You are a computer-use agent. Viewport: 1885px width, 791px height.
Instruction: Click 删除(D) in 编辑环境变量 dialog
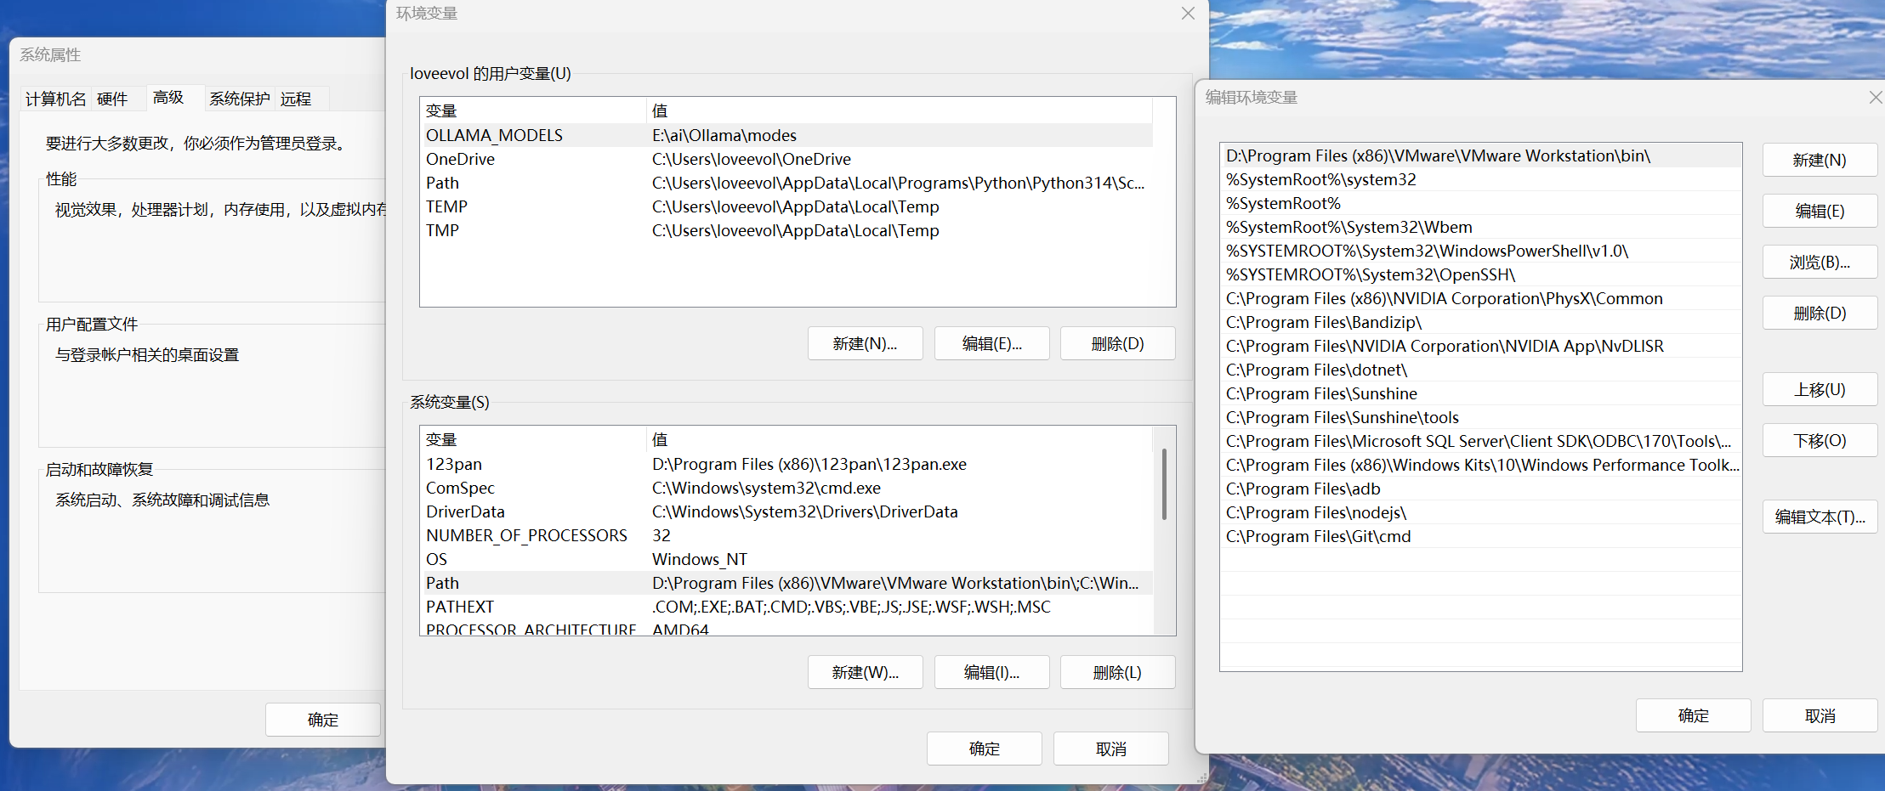pyautogui.click(x=1820, y=314)
